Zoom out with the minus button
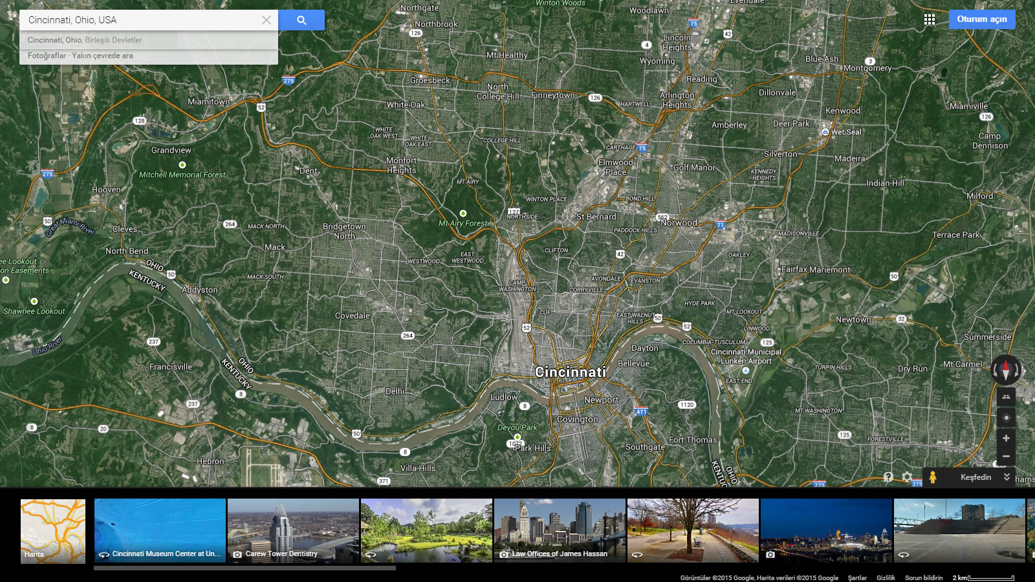The height and width of the screenshot is (582, 1035). [x=1006, y=457]
